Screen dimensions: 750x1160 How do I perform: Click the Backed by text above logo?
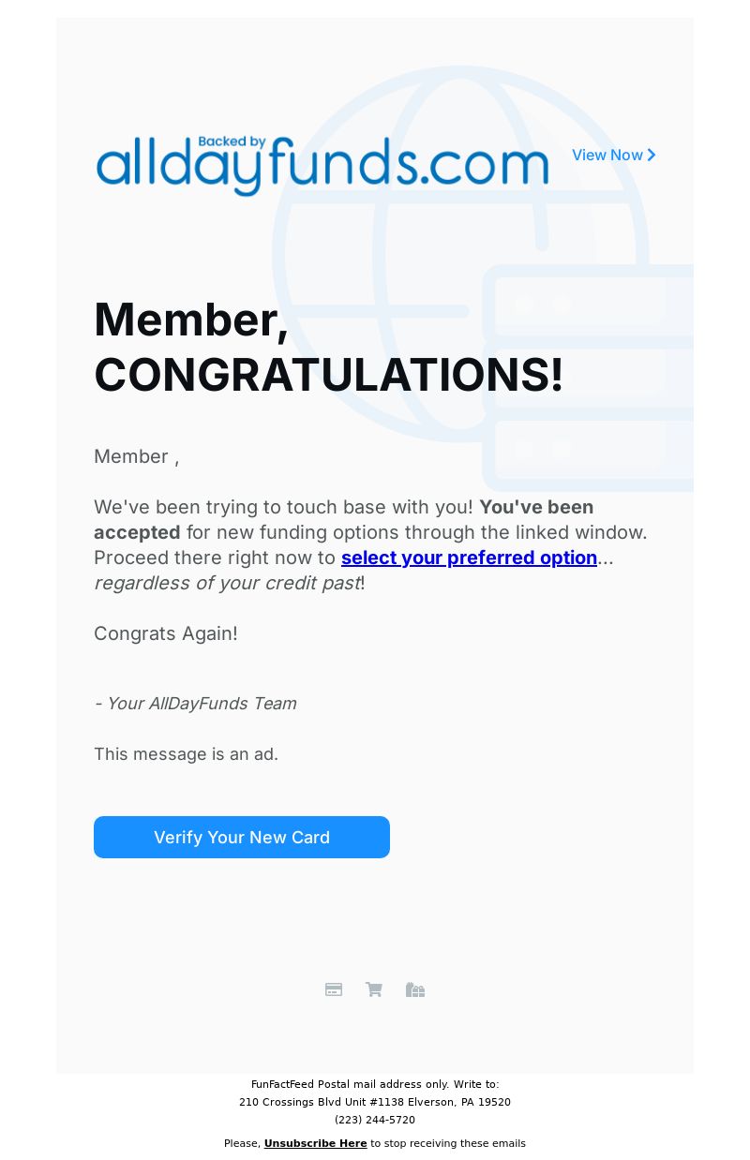(232, 142)
